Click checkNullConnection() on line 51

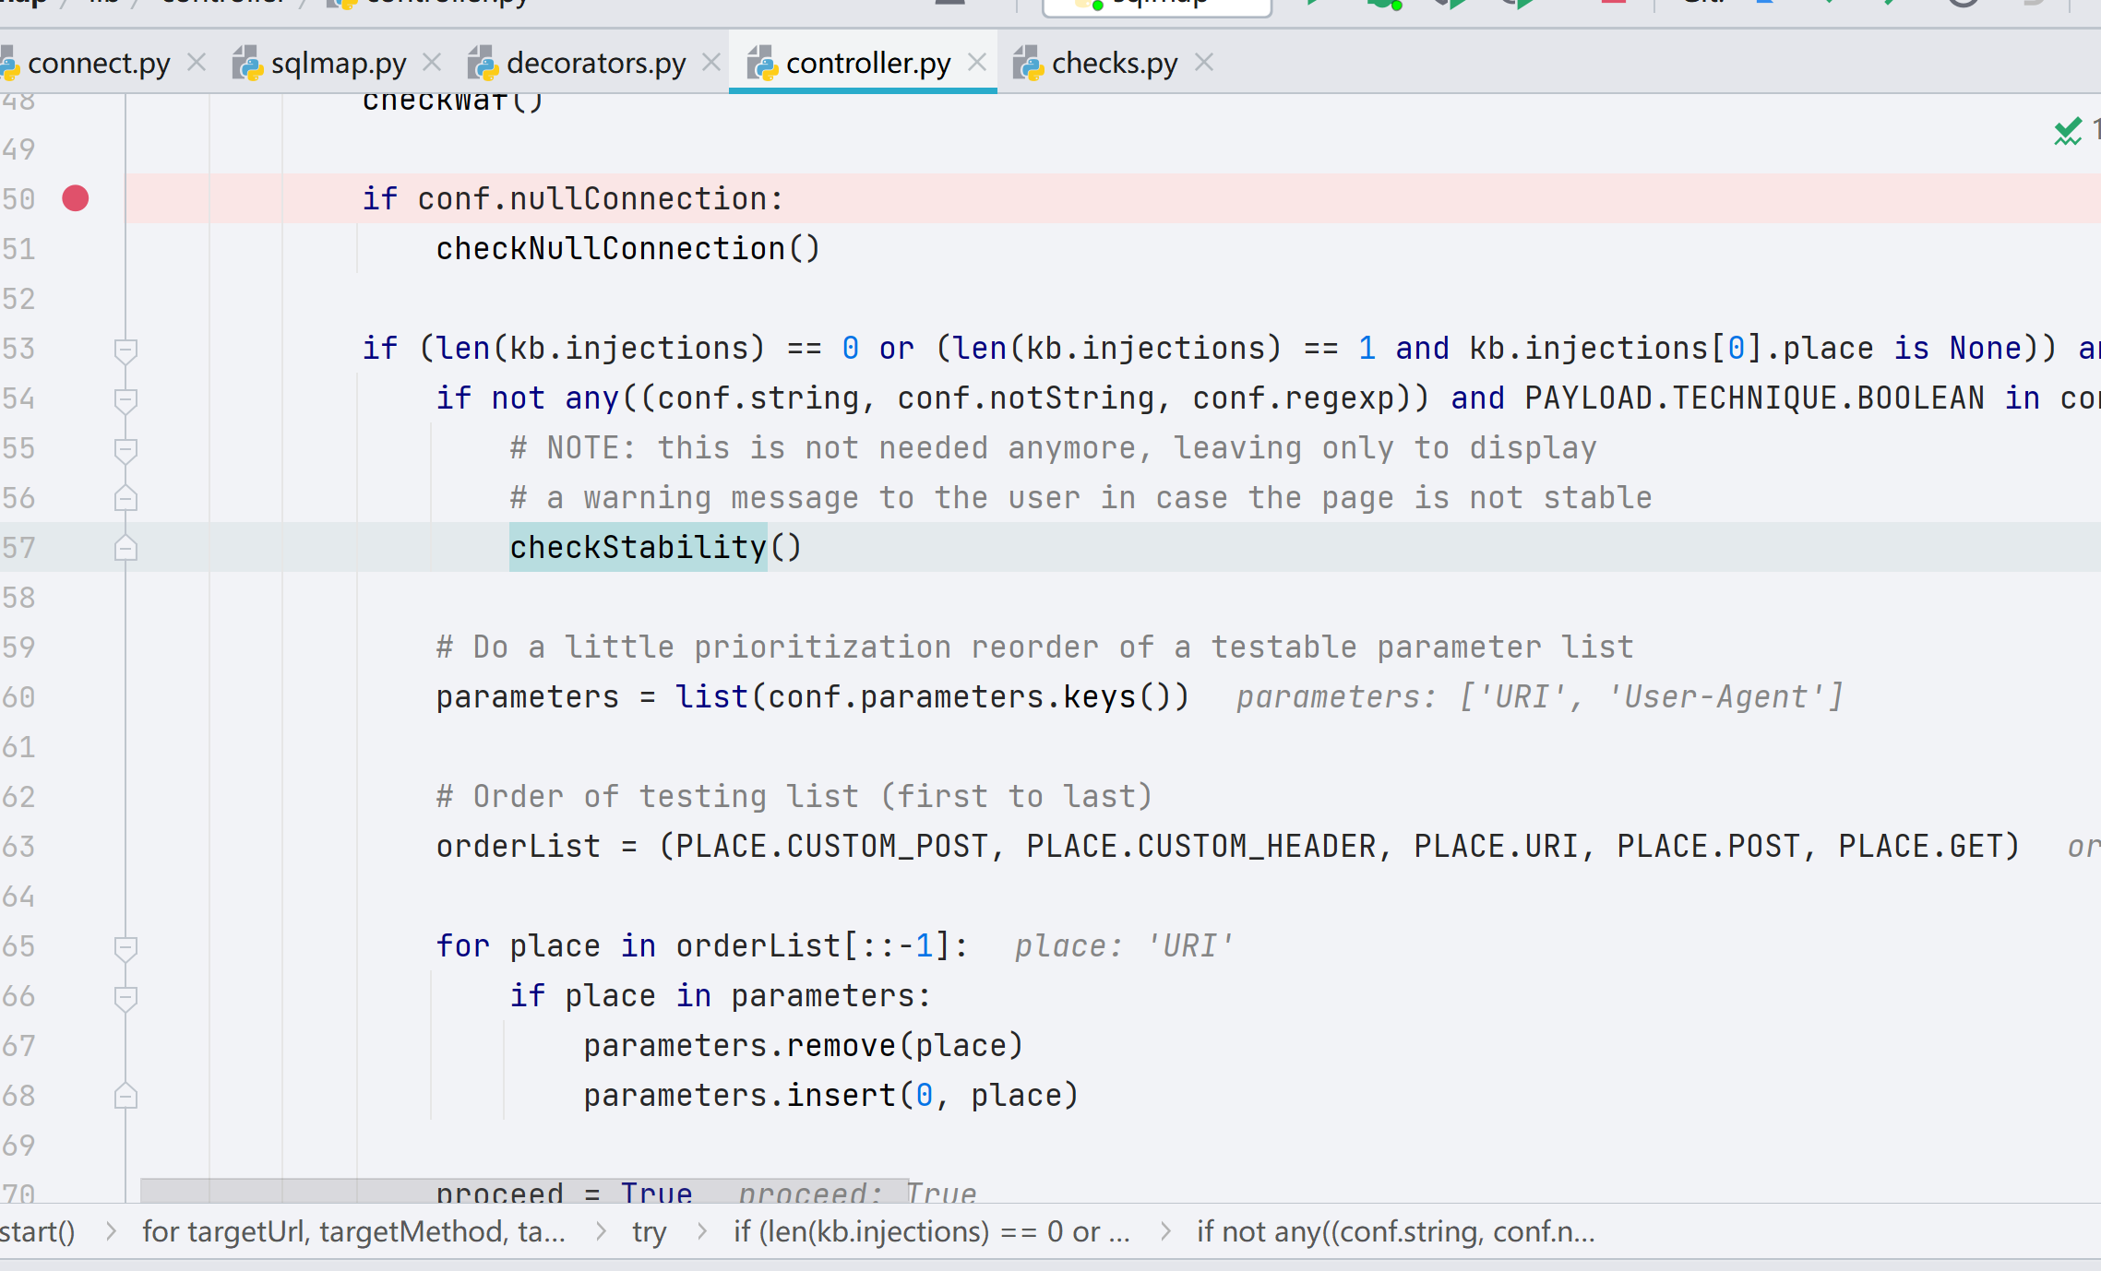click(x=627, y=249)
